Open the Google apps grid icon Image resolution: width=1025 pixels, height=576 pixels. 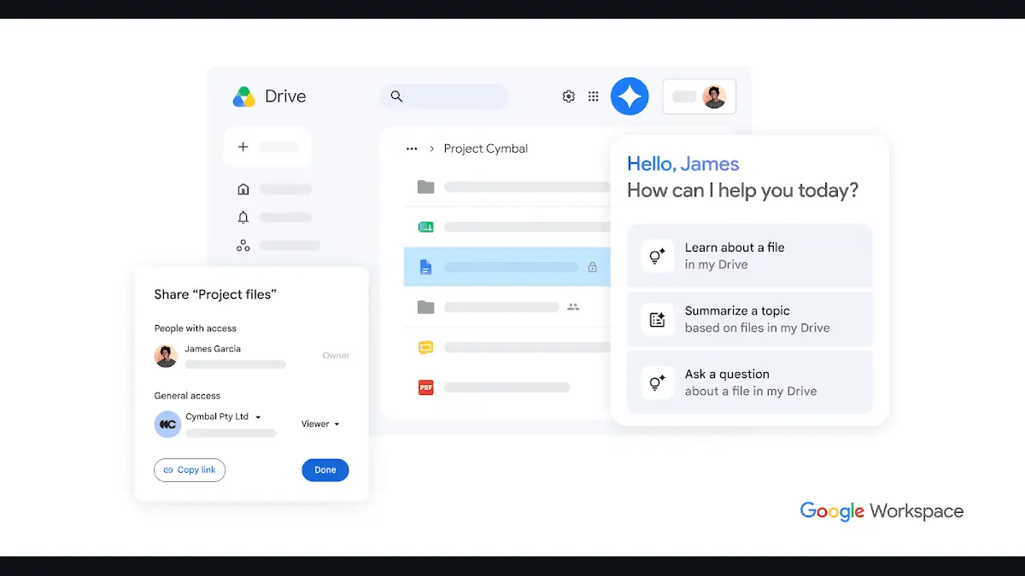(594, 96)
